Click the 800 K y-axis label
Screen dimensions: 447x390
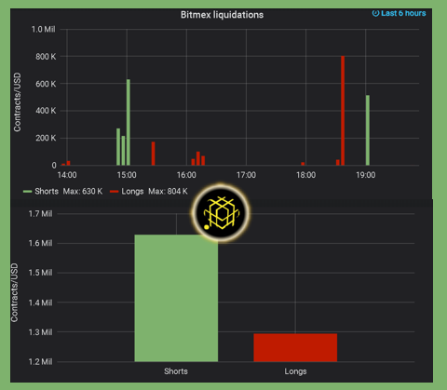pos(46,57)
